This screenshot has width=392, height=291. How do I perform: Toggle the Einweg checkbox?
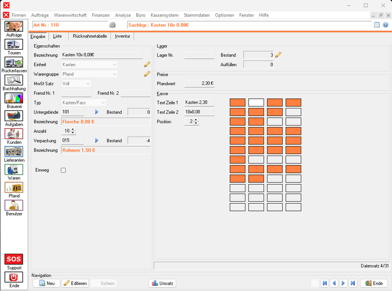pyautogui.click(x=63, y=170)
